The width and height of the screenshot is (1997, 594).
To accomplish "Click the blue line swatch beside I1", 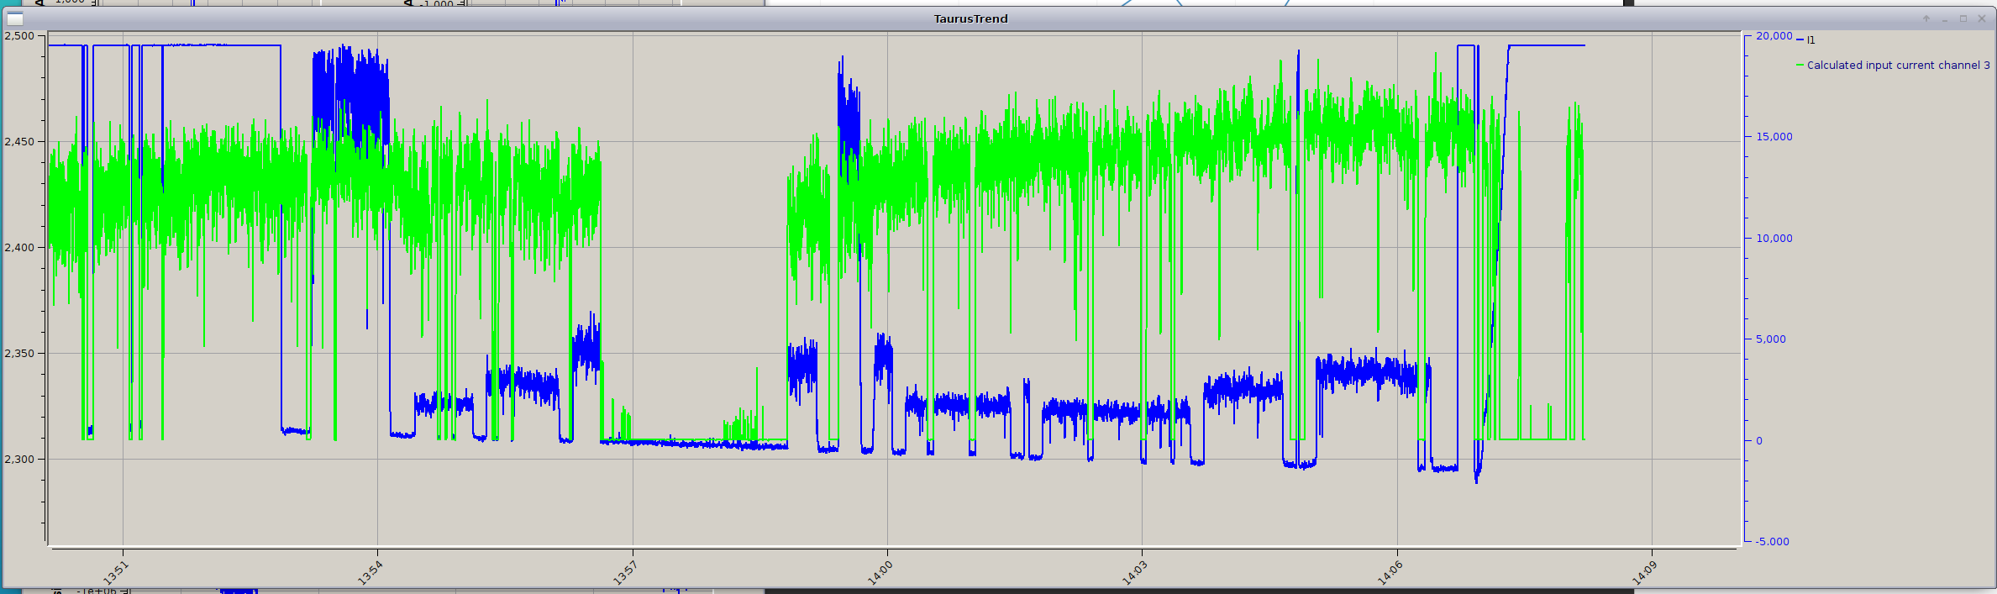I will (x=1800, y=39).
